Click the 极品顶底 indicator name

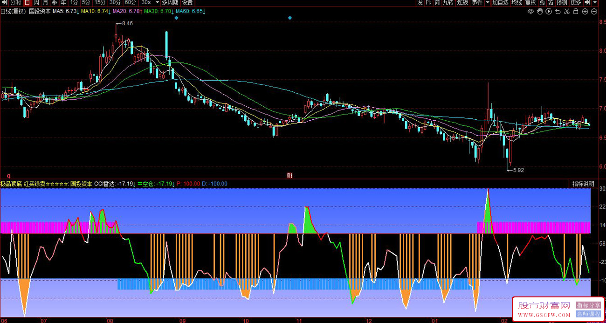pyautogui.click(x=11, y=184)
